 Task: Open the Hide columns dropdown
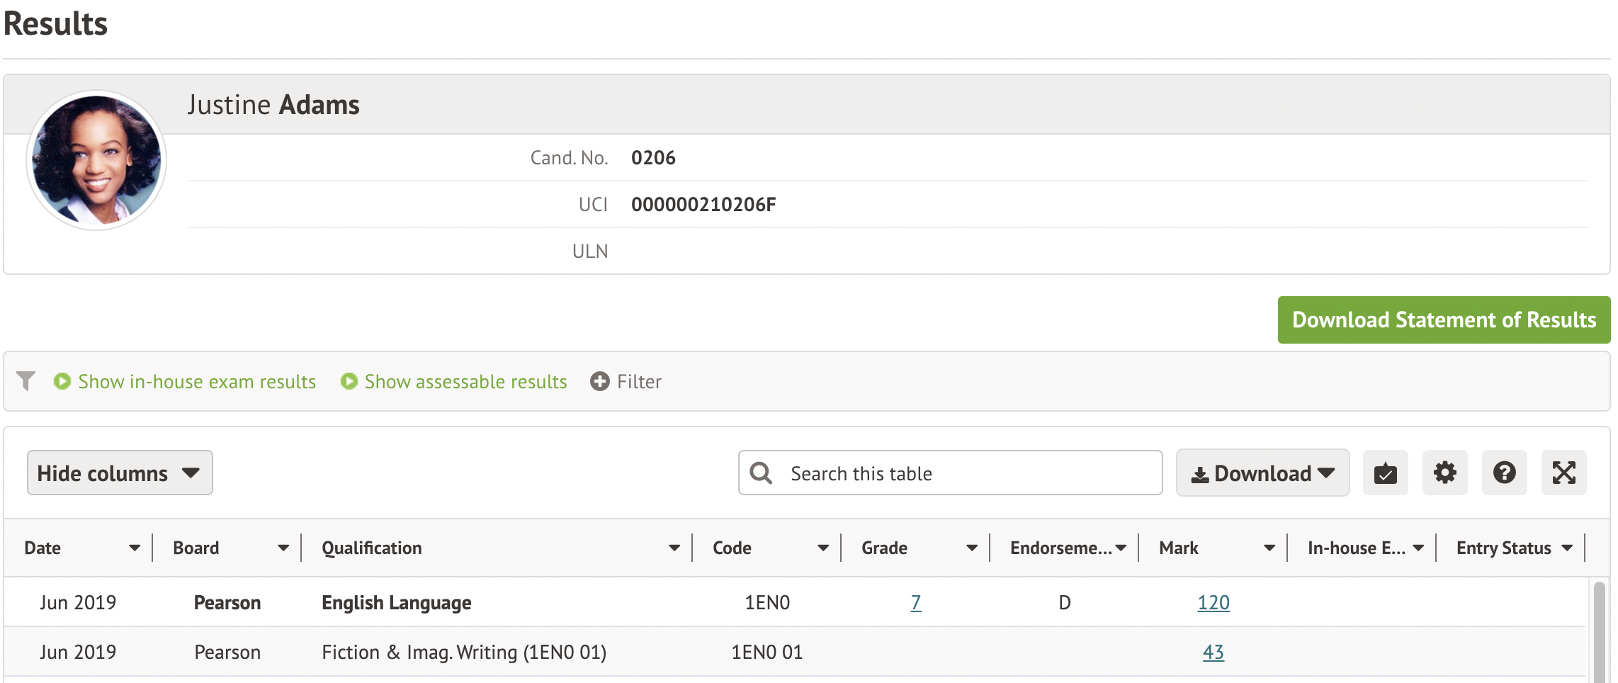click(120, 473)
